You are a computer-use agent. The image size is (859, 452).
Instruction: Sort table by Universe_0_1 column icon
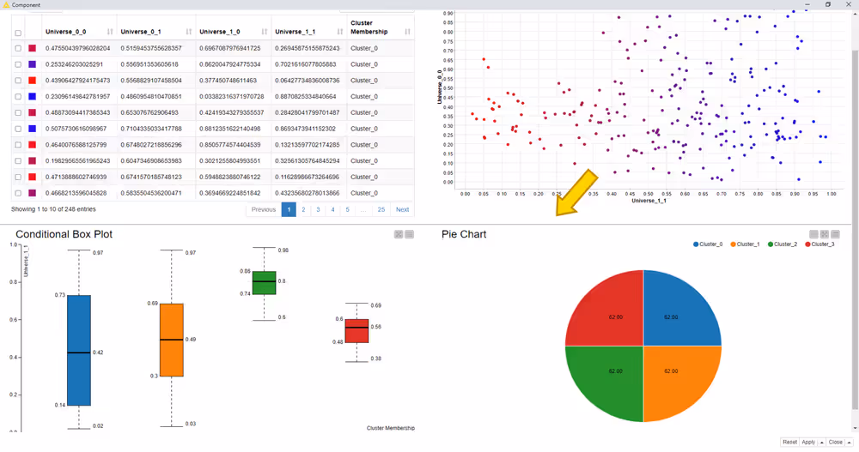click(189, 32)
